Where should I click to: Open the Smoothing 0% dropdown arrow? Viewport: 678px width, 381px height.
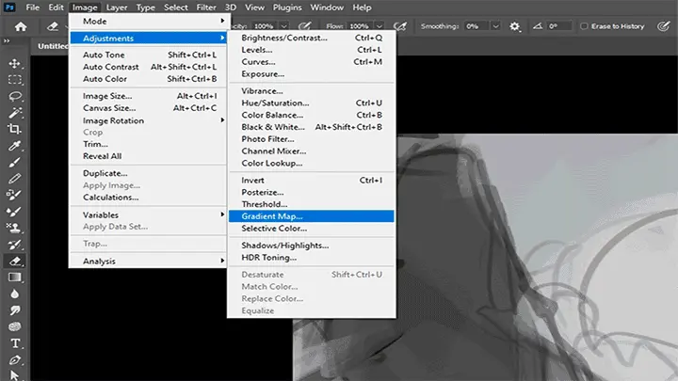(x=495, y=26)
